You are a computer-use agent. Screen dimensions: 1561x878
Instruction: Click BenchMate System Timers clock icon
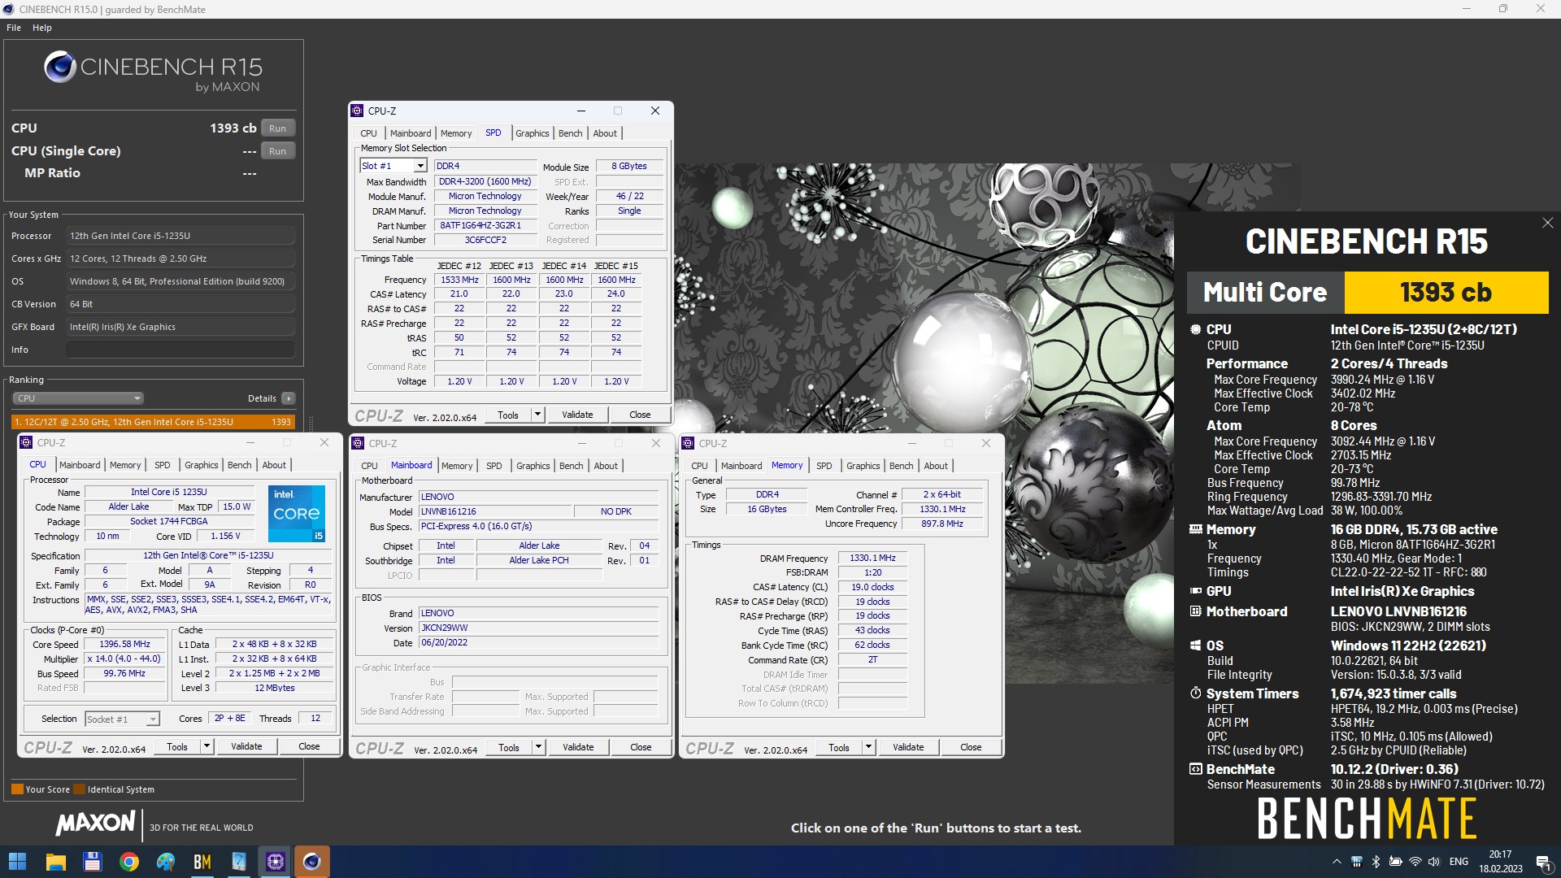(x=1195, y=693)
